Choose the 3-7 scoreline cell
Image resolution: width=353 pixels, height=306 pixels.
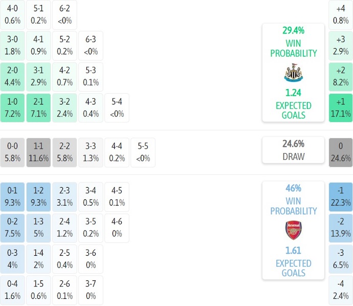[91, 290]
